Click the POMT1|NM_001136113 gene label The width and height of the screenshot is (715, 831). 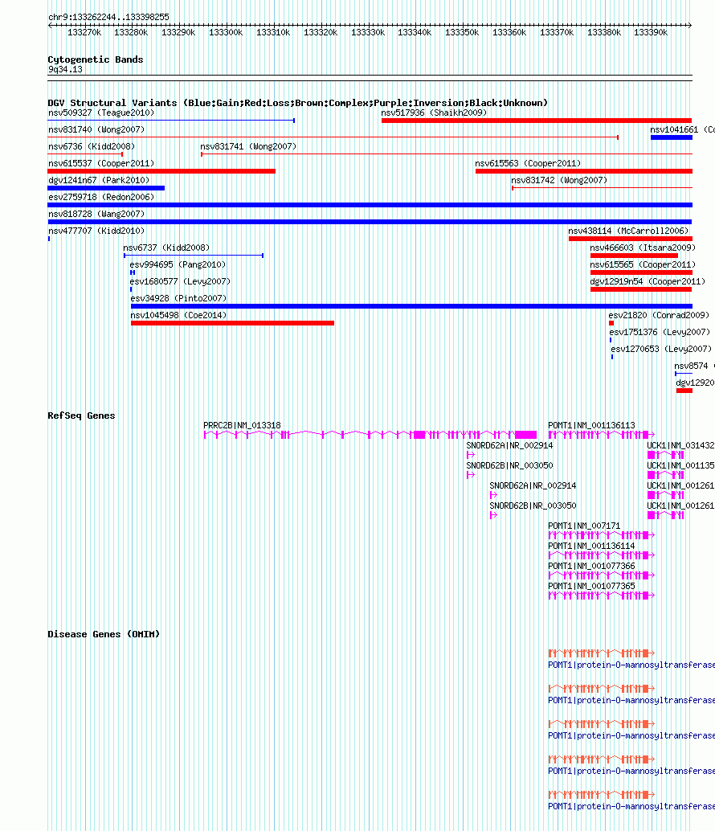click(x=591, y=426)
